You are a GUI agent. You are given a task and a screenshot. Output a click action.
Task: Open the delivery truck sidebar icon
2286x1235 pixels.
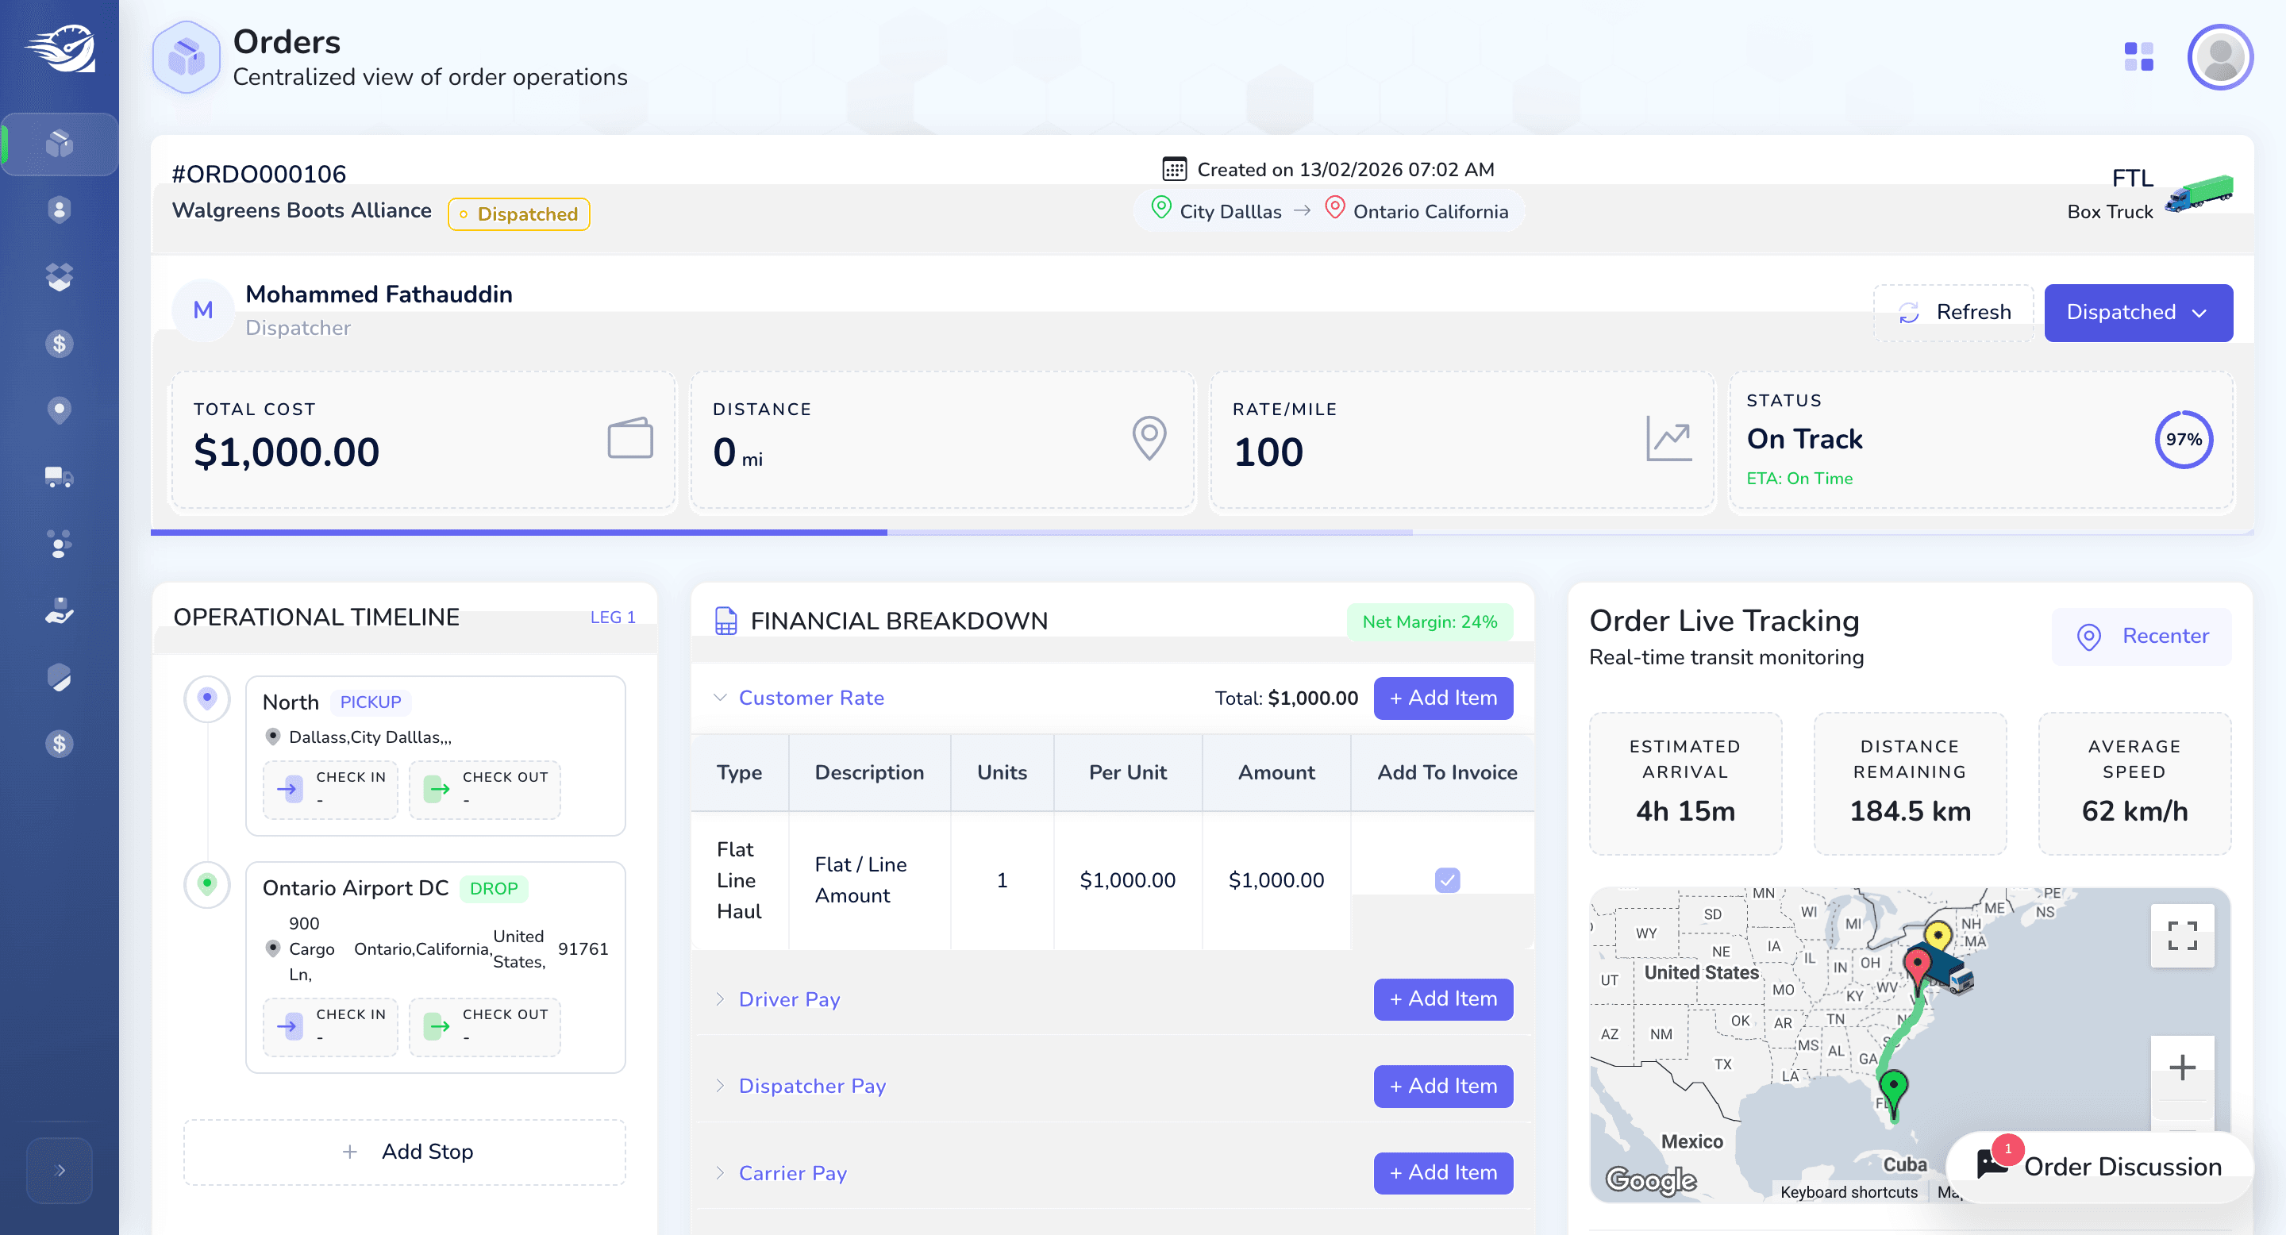(x=60, y=477)
